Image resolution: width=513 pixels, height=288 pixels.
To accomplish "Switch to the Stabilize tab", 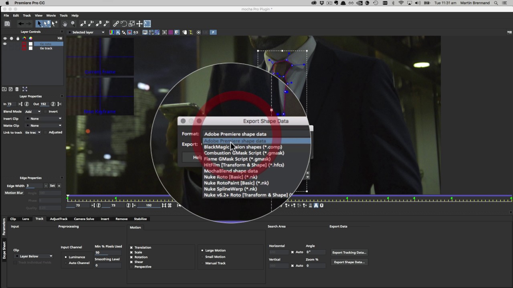I will point(140,219).
